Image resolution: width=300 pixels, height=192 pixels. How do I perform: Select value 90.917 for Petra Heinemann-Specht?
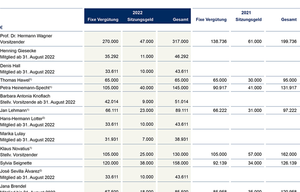coord(220,88)
